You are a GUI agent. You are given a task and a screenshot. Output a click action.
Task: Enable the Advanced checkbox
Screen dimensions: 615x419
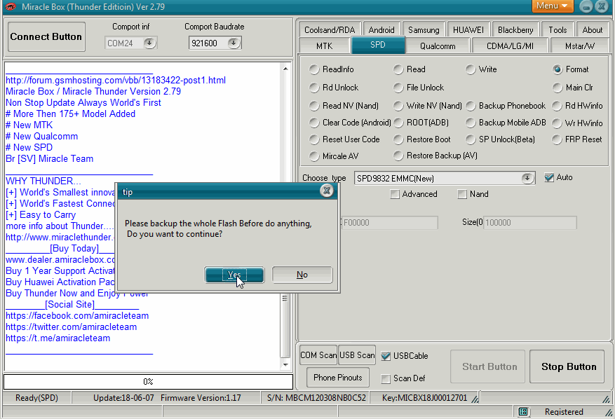[395, 194]
